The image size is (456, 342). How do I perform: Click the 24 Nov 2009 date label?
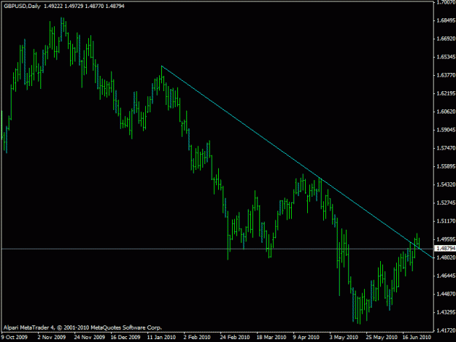(89, 338)
